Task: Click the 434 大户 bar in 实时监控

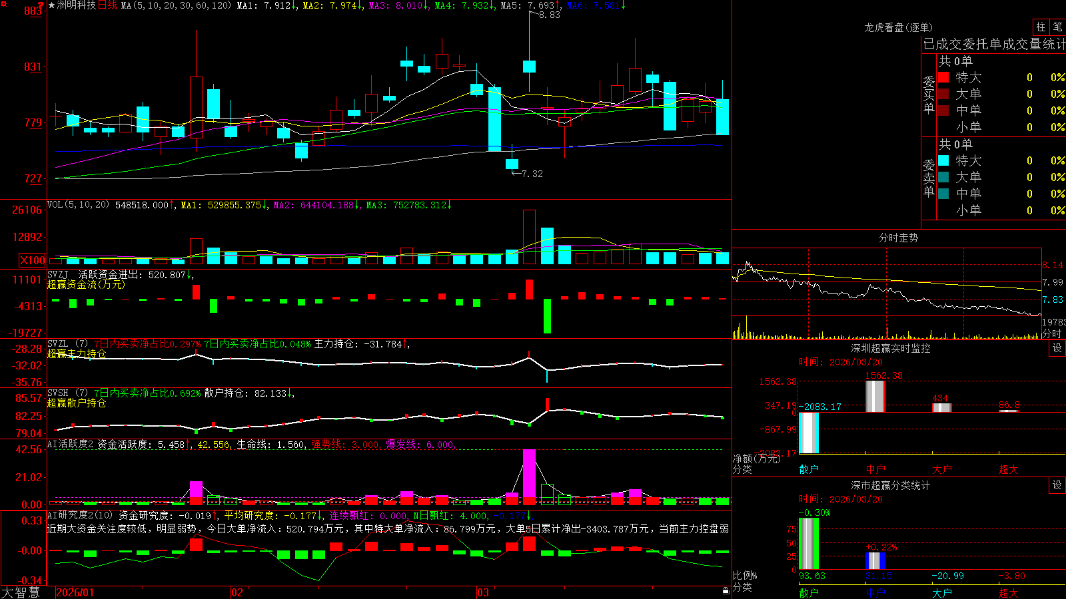Action: pyautogui.click(x=941, y=407)
